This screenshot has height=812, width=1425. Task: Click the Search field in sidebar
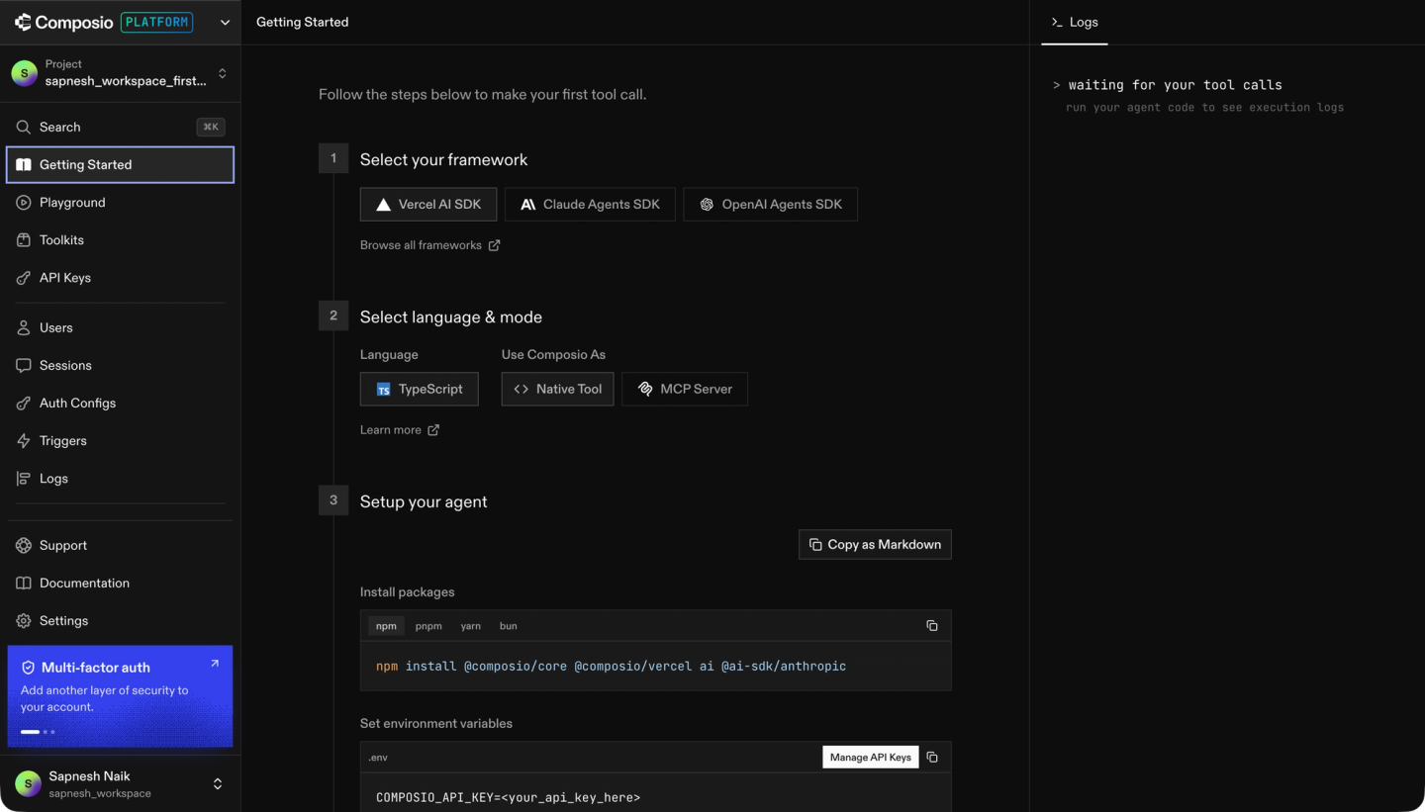tap(120, 127)
